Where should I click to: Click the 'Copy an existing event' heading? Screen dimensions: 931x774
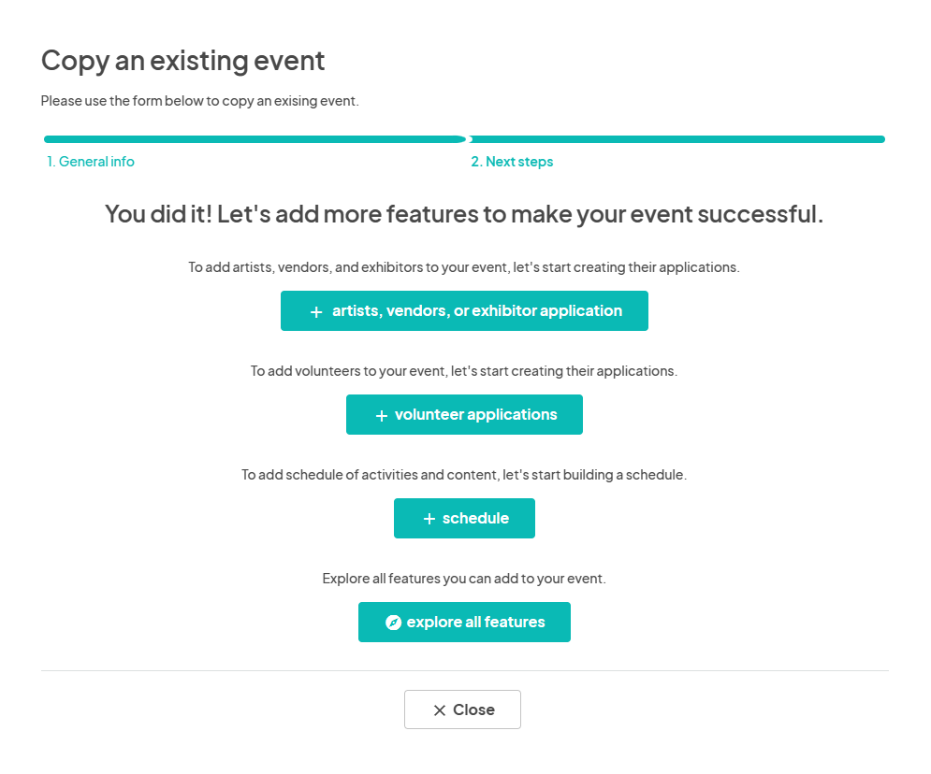coord(182,60)
